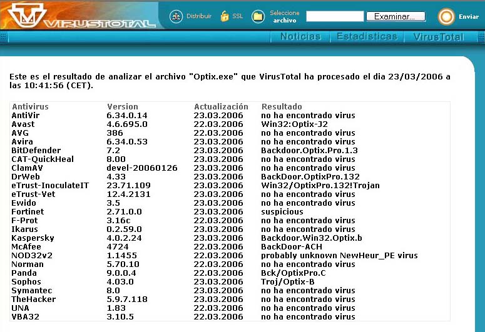Click the BackDoor.OptixPro.132 result
Image resolution: width=485 pixels, height=332 pixels.
tap(310, 177)
